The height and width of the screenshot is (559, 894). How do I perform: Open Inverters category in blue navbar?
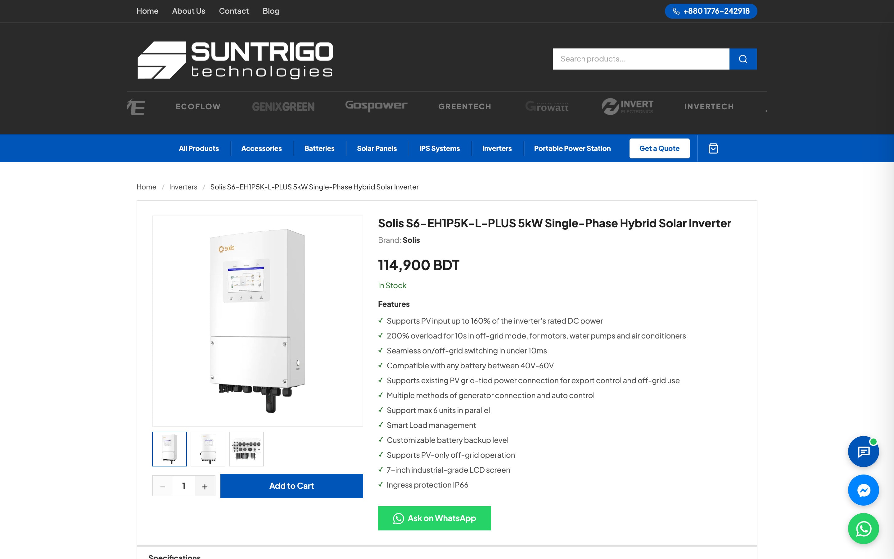click(x=497, y=148)
